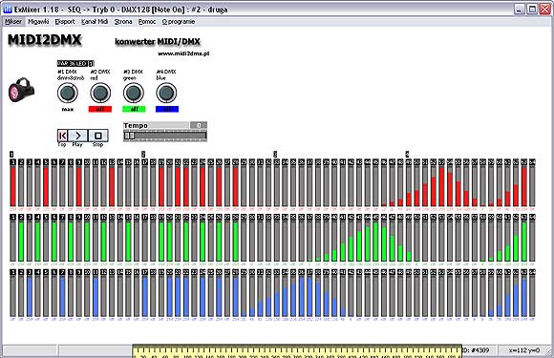Click the blue row step 64 slider

coord(532,296)
